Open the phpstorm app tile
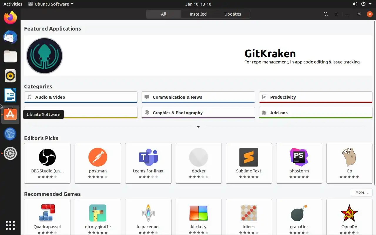Image resolution: width=376 pixels, height=235 pixels. coord(299,163)
